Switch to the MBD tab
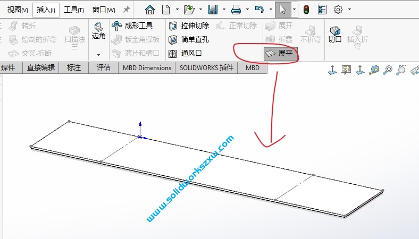This screenshot has width=419, height=239. tap(253, 68)
